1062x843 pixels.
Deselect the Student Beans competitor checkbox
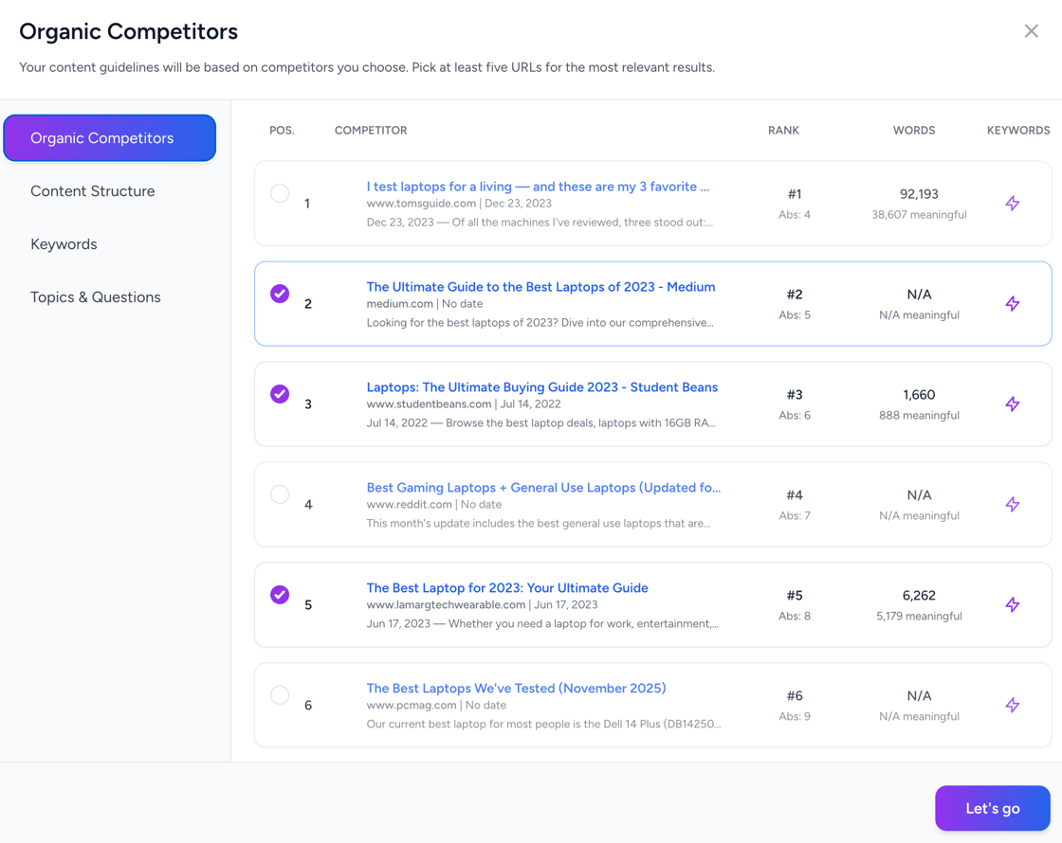(280, 394)
